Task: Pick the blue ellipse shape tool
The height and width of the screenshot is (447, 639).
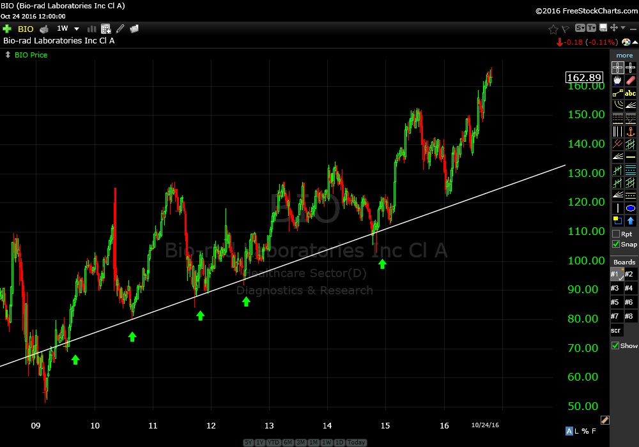Action: tap(631, 208)
